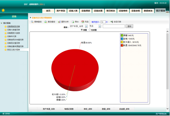Image resolution: width=170 pixels, height=116 pixels.
Task: Click the 简单查询 magnifier icon
Action: pos(32,22)
